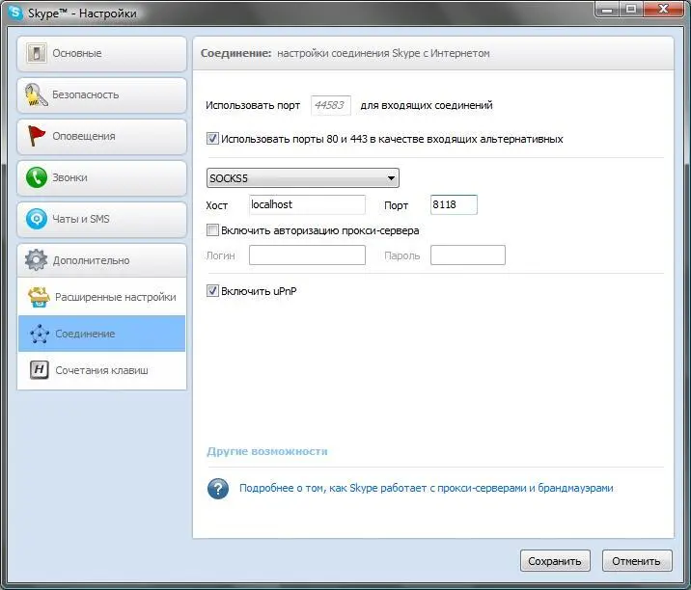Open the Соединение settings tab
This screenshot has height=590, width=691.
(x=85, y=334)
